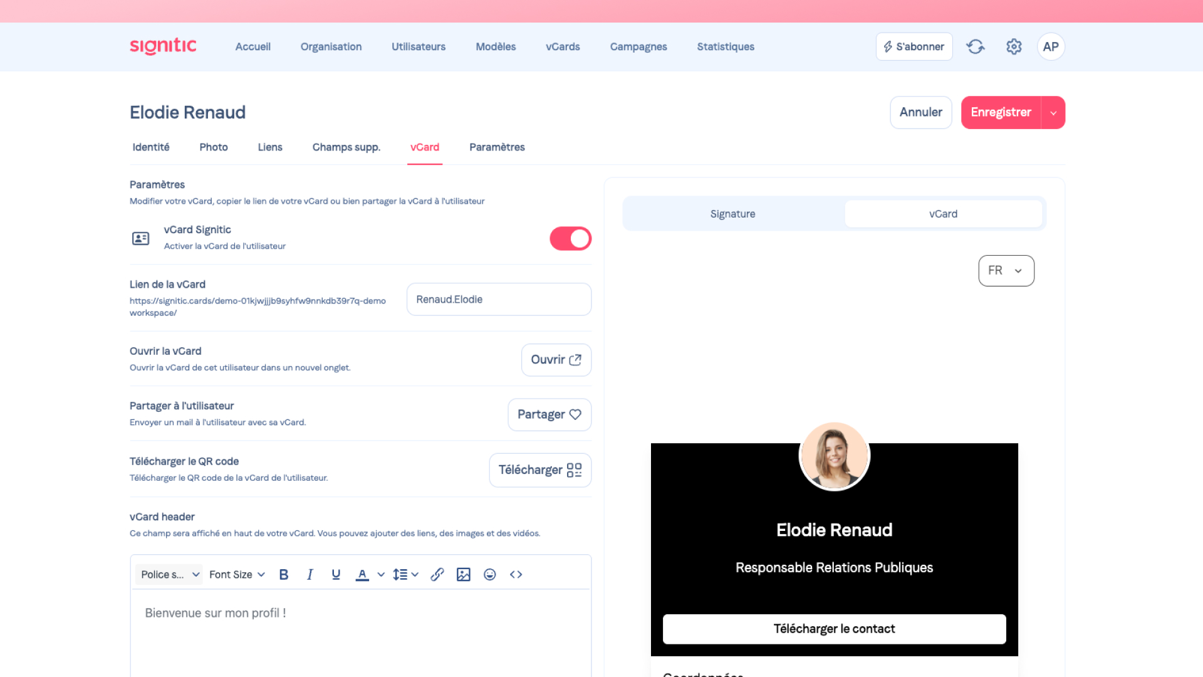Apply italic formatting in editor

click(310, 574)
